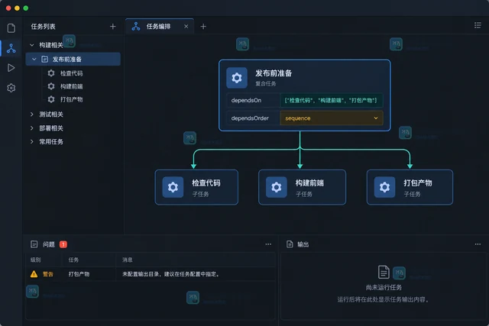Expand the 部署相关 group
This screenshot has width=489, height=326.
click(32, 128)
